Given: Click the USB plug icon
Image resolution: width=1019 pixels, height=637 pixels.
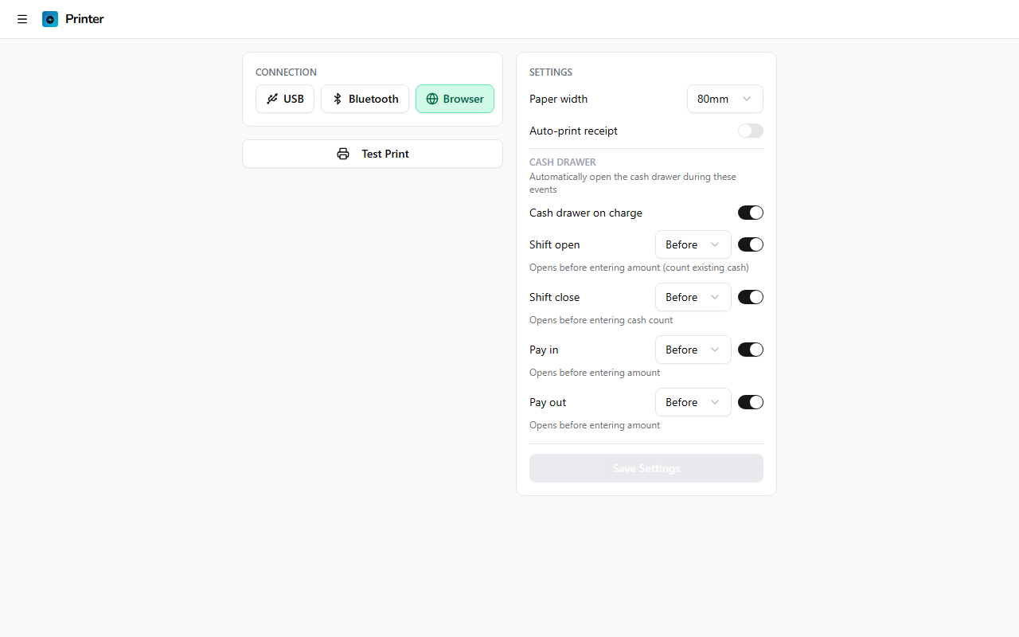Looking at the screenshot, I should (x=272, y=99).
